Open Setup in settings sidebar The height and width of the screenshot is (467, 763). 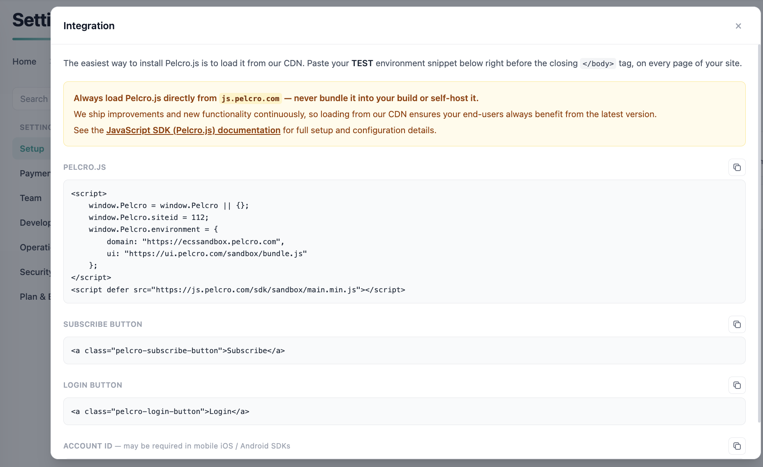tap(32, 149)
